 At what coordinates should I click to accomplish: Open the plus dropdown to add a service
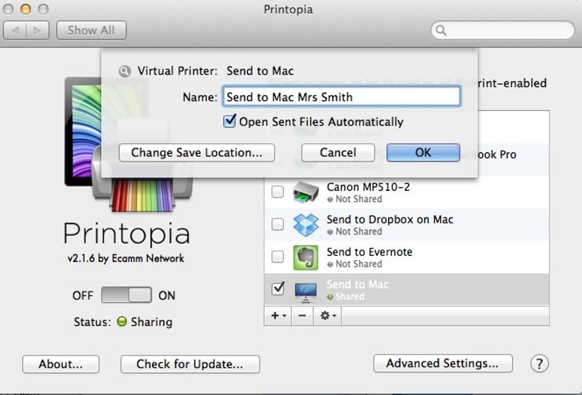(x=277, y=316)
